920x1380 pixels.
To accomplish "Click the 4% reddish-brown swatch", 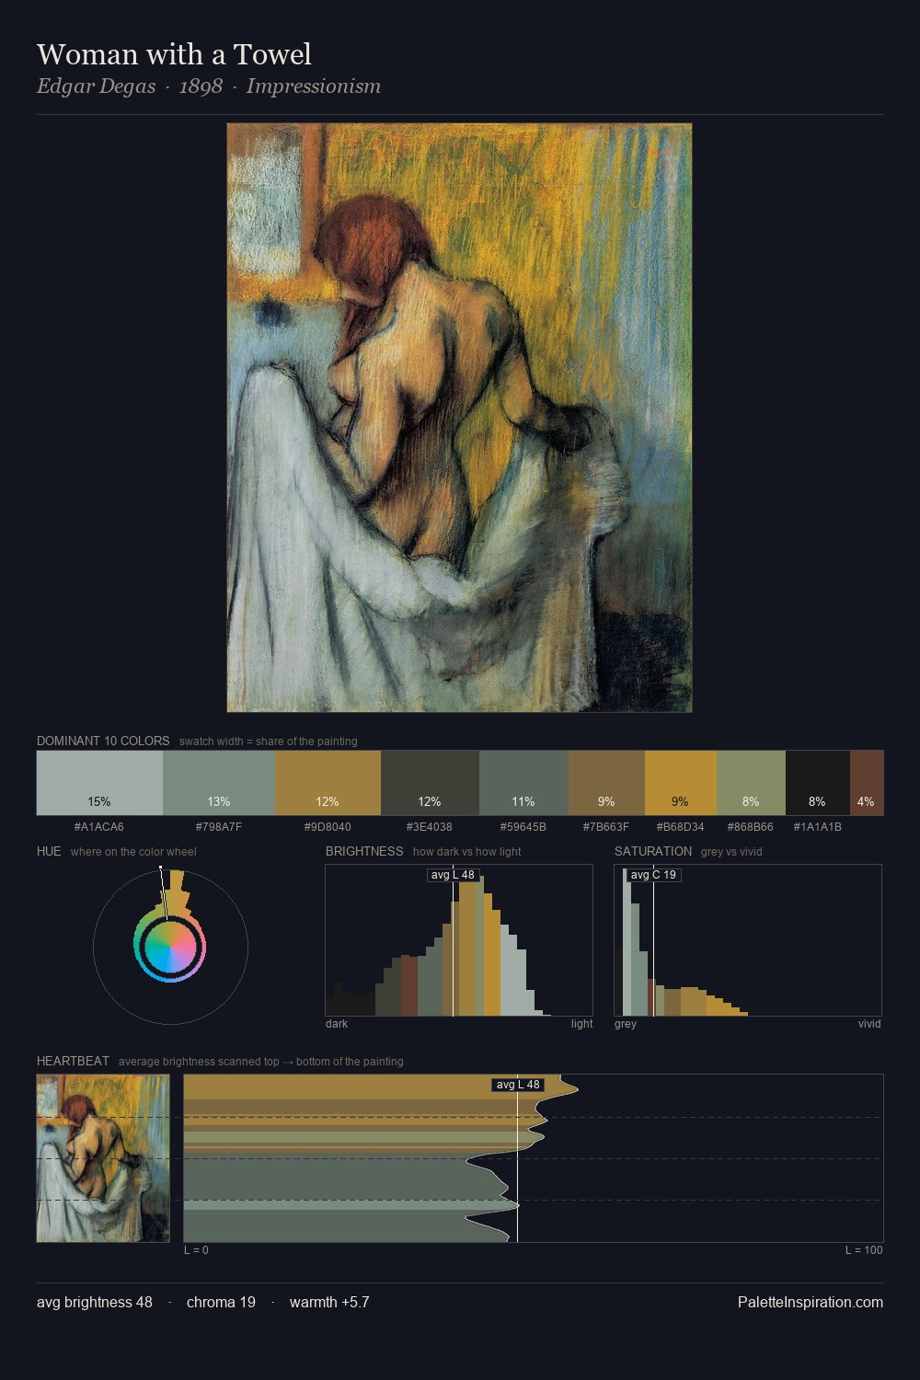I will click(867, 782).
